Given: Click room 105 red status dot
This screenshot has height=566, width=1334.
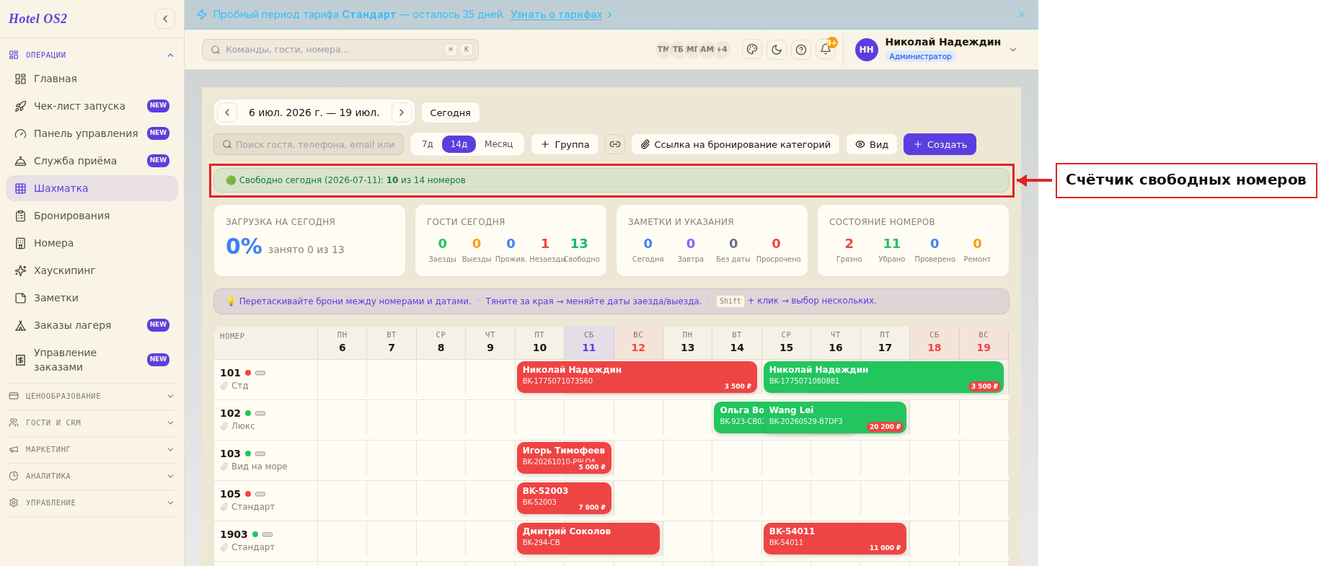Looking at the screenshot, I should (x=248, y=494).
